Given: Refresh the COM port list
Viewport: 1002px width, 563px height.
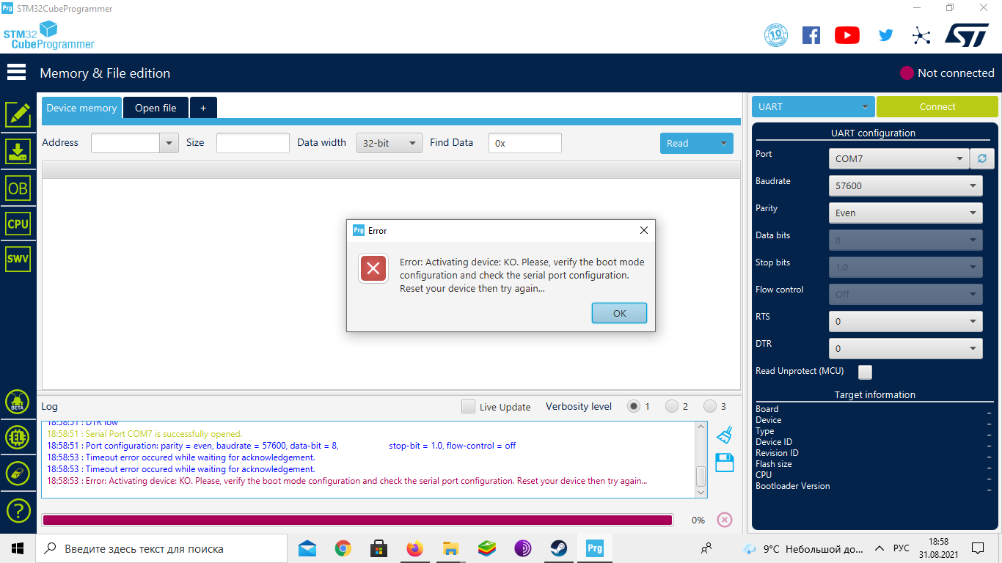Looking at the screenshot, I should [981, 158].
